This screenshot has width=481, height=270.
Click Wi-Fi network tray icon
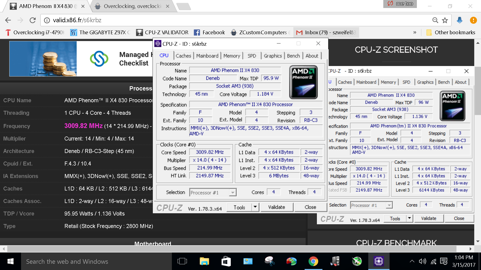coord(433,262)
